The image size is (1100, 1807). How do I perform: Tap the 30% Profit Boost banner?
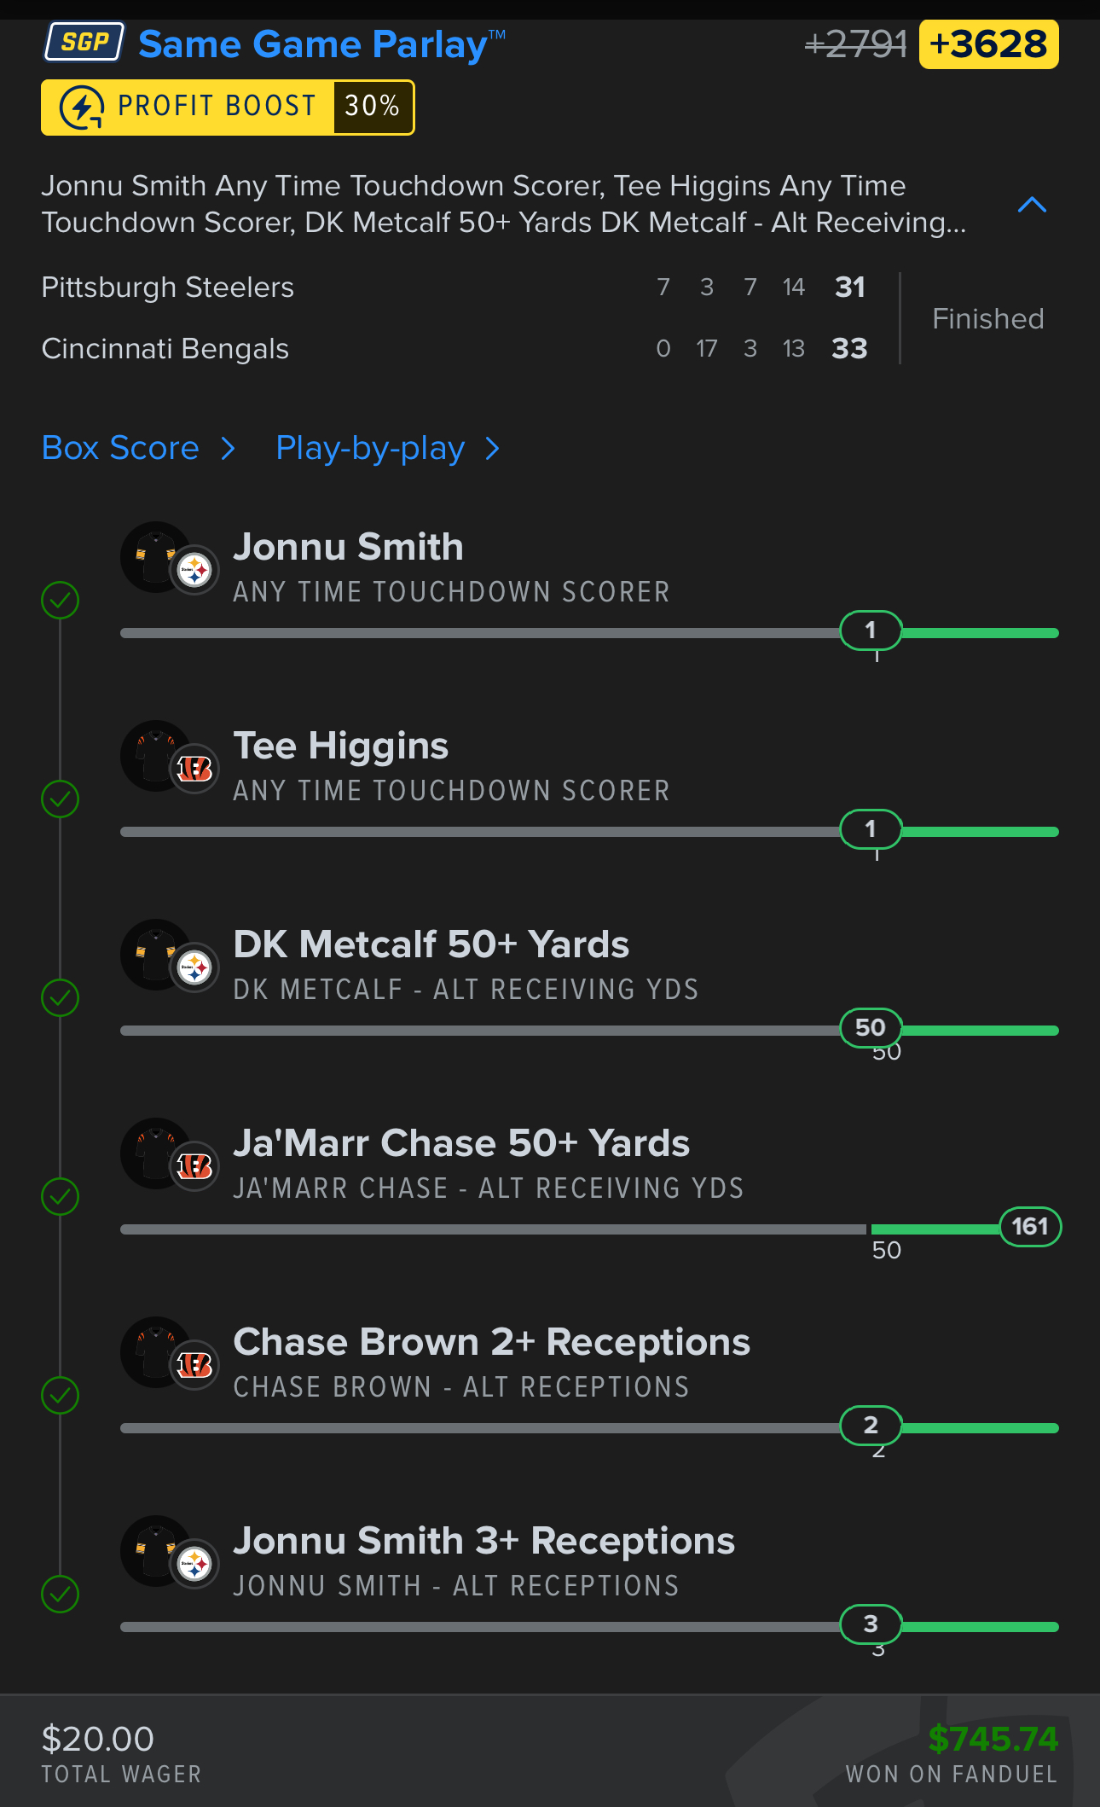[228, 107]
